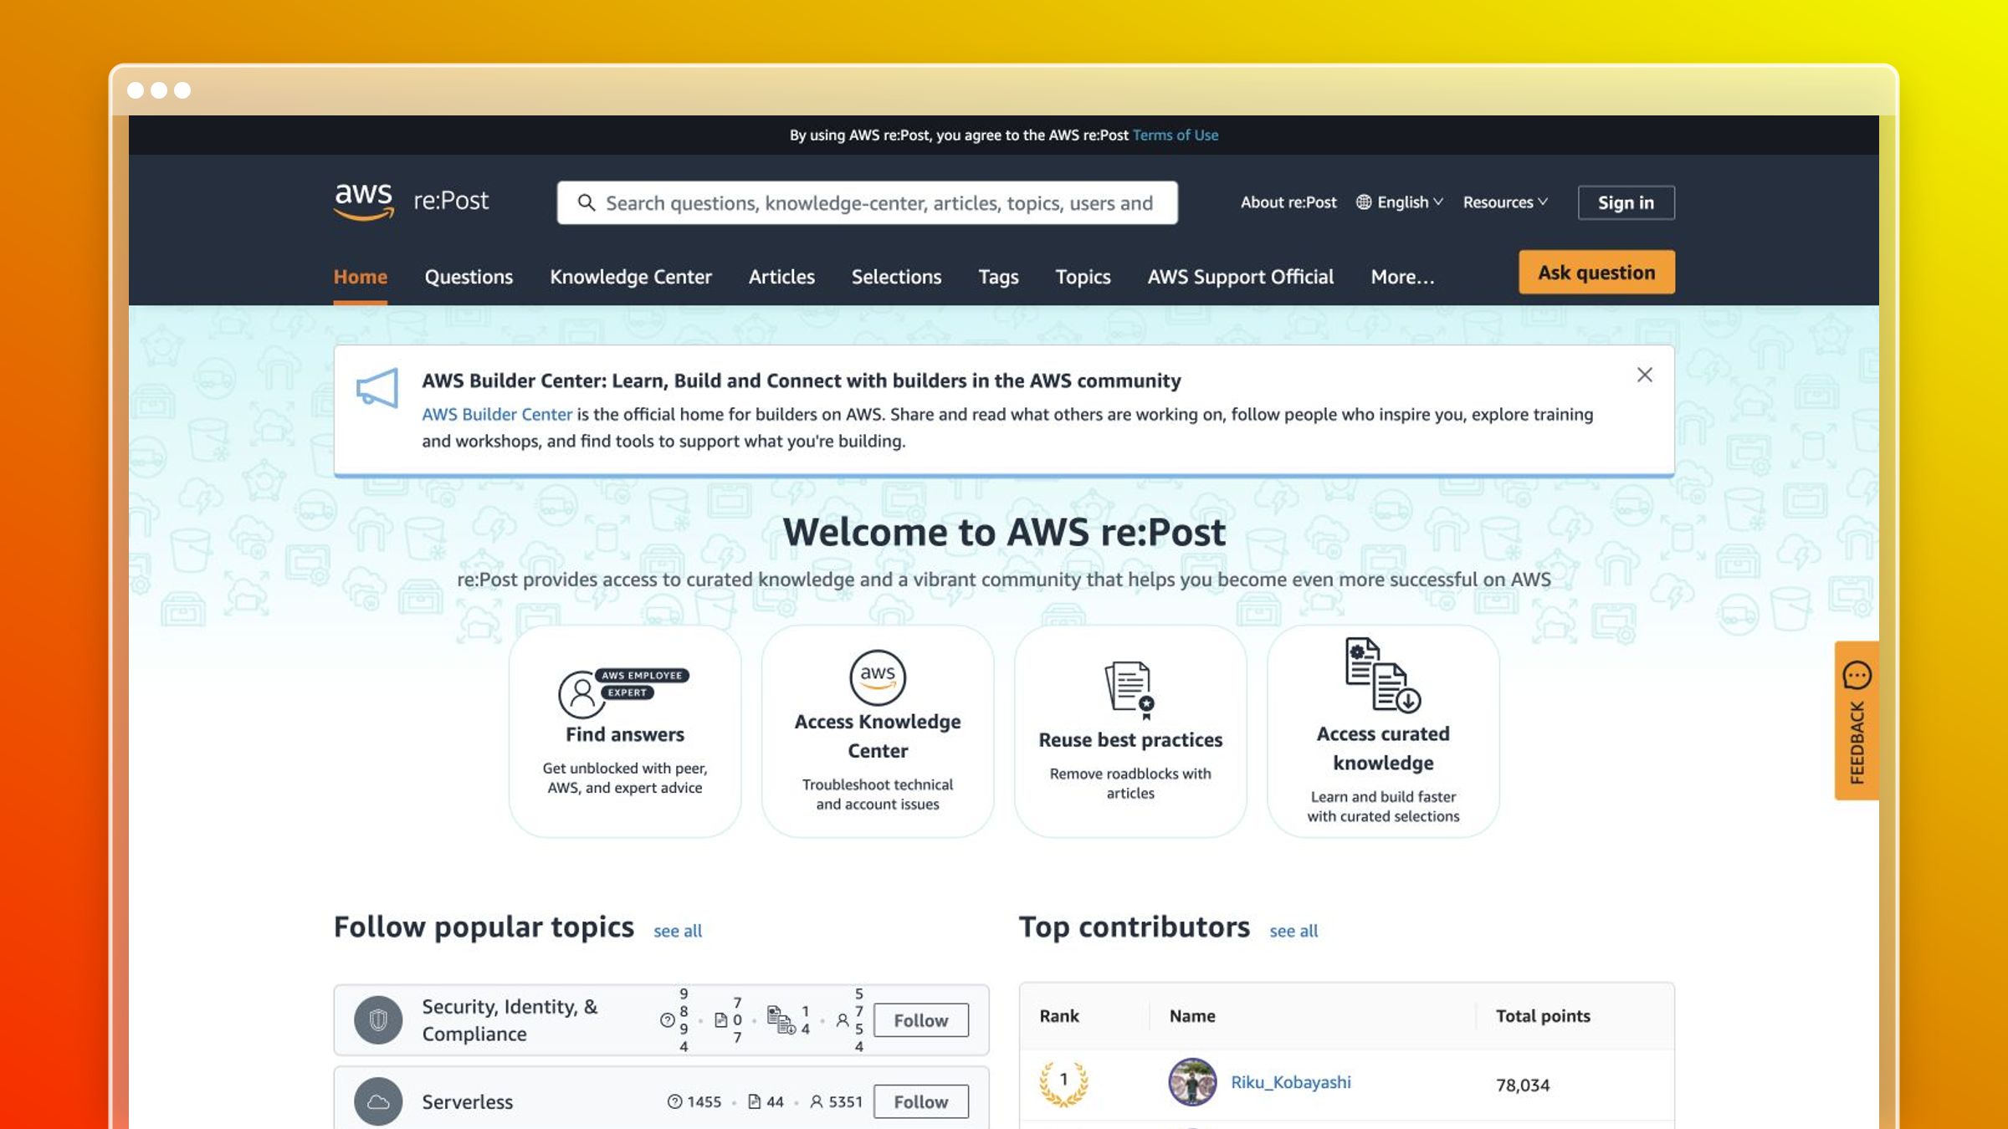
Task: Click the Total points column header
Action: click(x=1543, y=1015)
